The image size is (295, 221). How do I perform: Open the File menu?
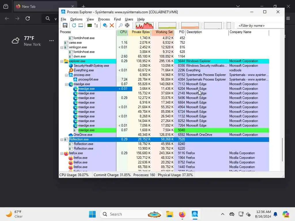click(x=63, y=19)
